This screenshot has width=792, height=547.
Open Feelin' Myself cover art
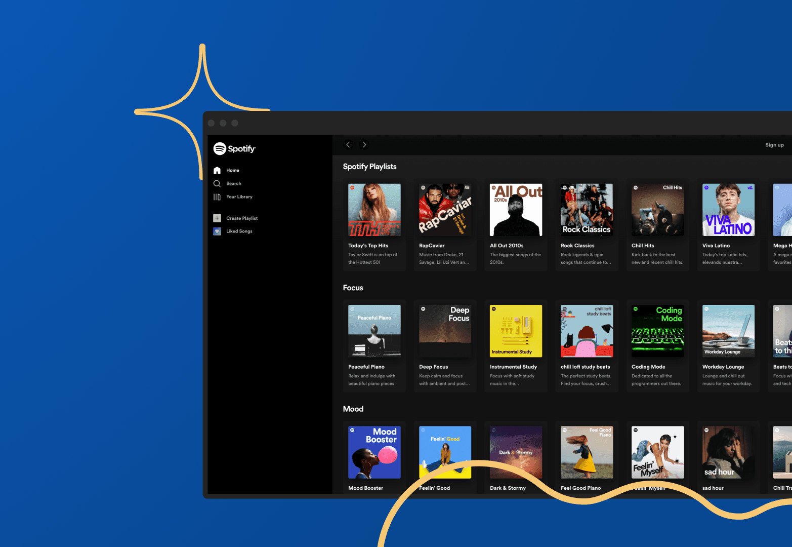coord(658,452)
